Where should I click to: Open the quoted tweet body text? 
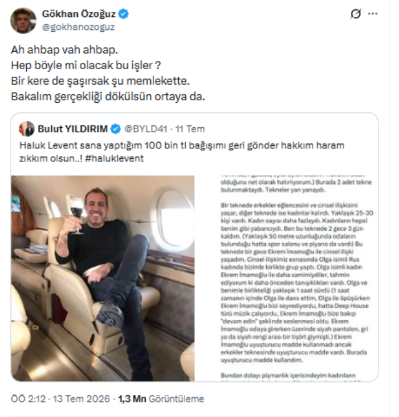point(181,152)
